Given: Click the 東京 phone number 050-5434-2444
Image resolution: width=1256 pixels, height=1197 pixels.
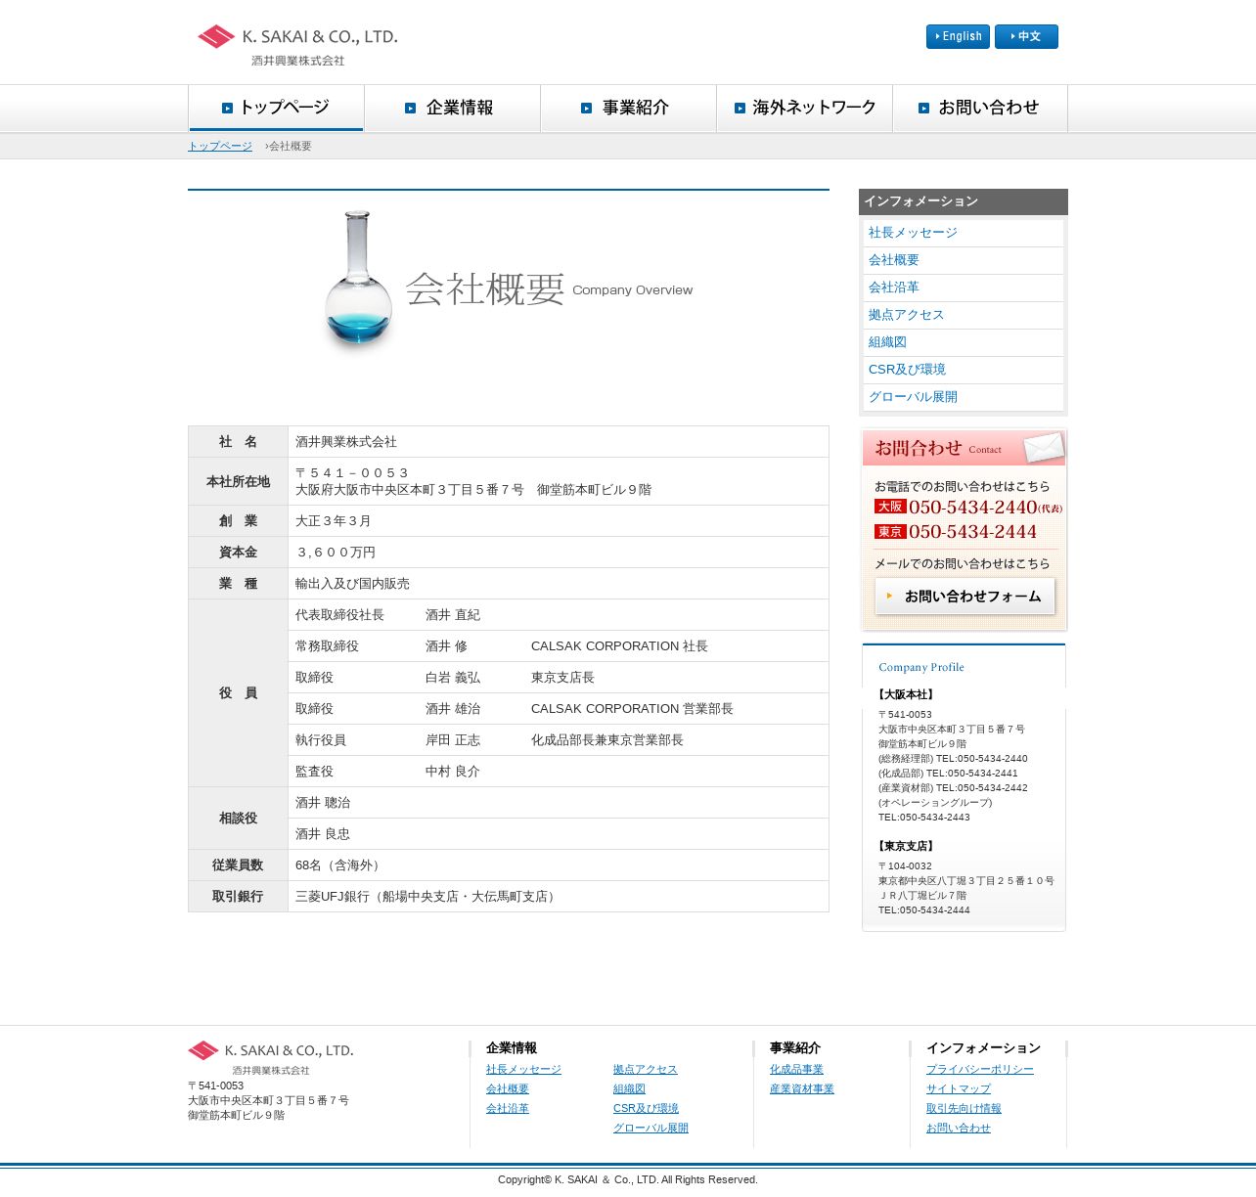Looking at the screenshot, I should point(972,532).
